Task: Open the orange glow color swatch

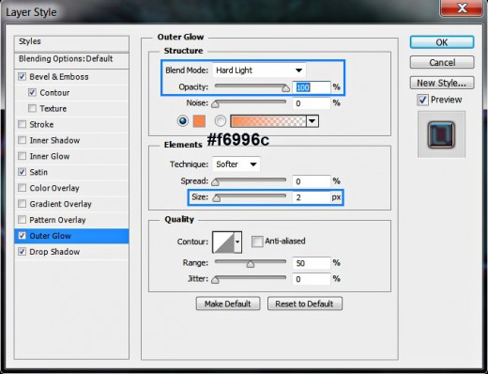Action: pos(199,121)
